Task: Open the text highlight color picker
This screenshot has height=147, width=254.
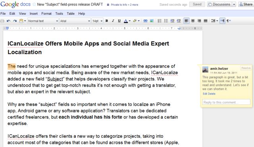Action: point(136,21)
